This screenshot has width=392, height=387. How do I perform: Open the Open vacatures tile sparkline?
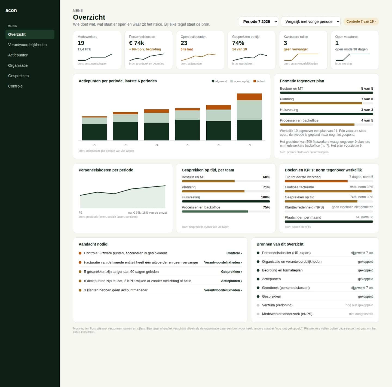click(x=353, y=57)
